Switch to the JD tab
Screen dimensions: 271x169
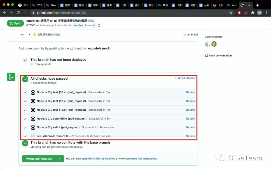[24, 5]
